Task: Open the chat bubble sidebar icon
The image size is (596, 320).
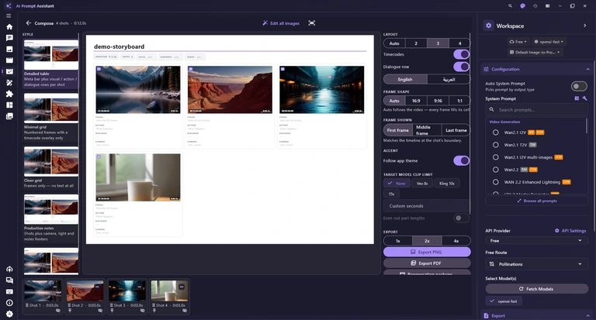Action: (x=9, y=38)
